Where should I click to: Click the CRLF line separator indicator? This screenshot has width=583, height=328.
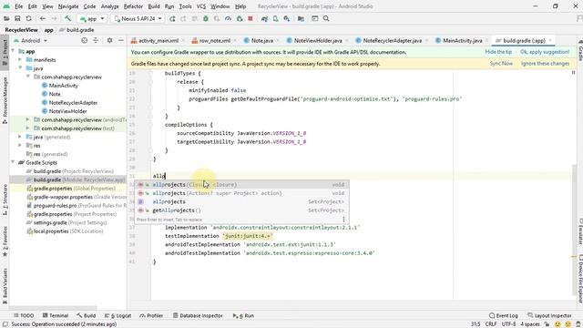coord(491,324)
